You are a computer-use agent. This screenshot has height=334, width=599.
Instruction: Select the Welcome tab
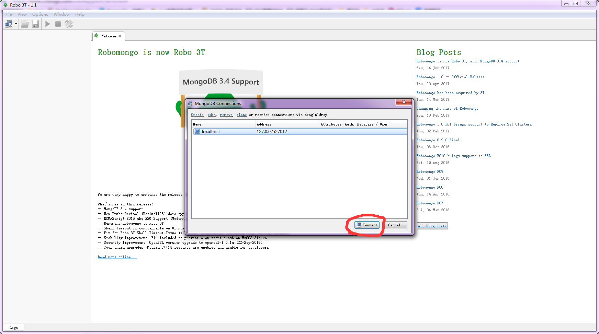point(109,36)
